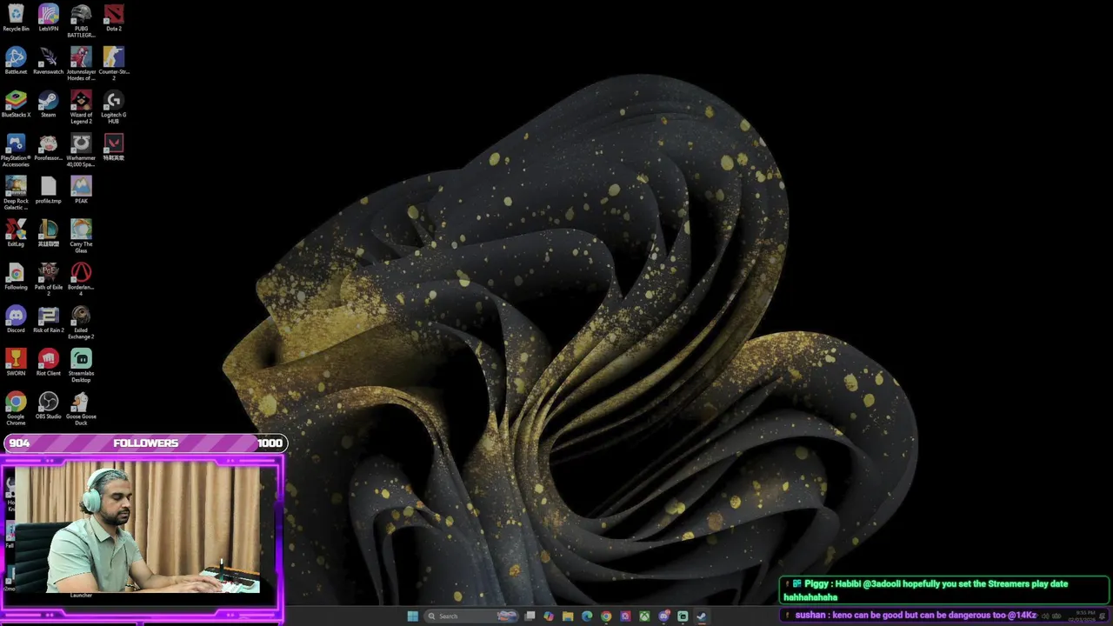Click the Counter-Strike 2 desktop icon
The width and height of the screenshot is (1113, 626).
click(x=114, y=64)
